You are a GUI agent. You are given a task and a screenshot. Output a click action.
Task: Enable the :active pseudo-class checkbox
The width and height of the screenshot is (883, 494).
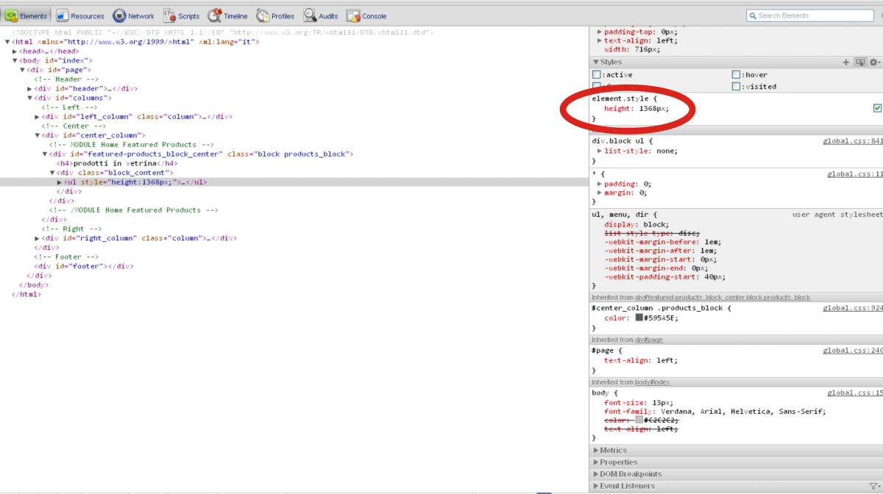point(597,75)
